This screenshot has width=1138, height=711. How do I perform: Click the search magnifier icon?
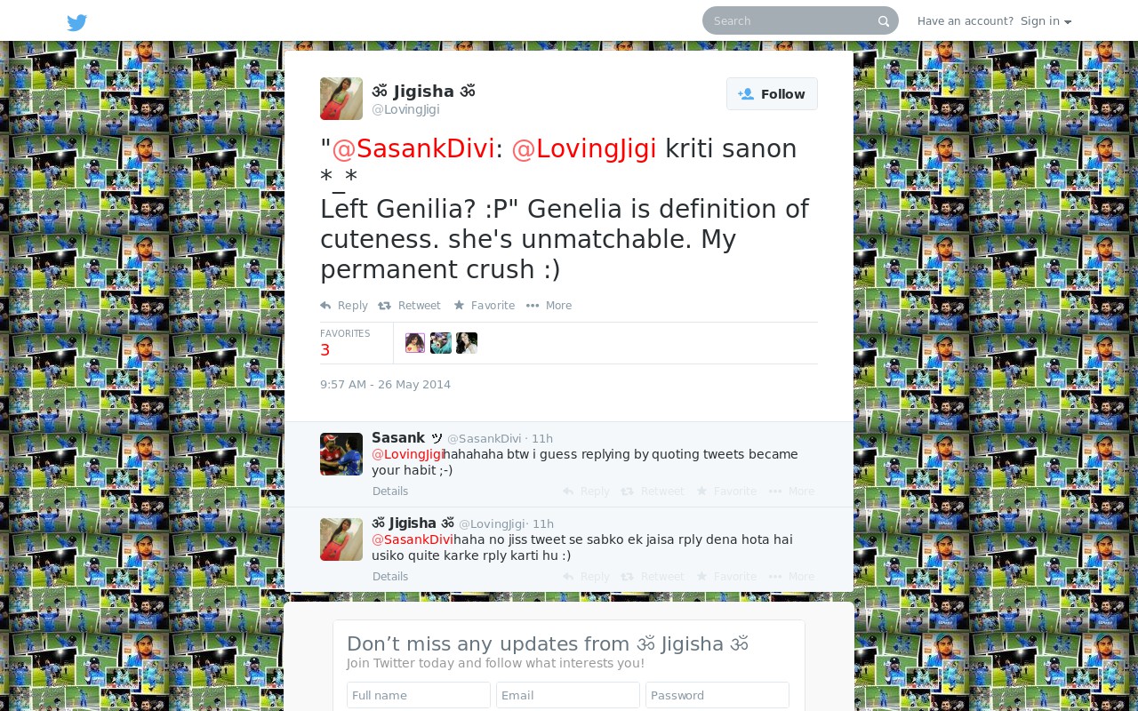click(x=883, y=21)
